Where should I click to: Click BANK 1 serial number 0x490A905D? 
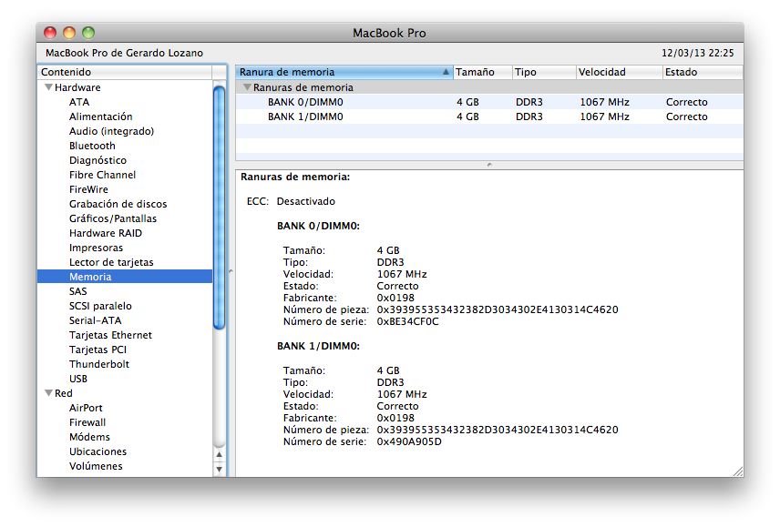click(409, 442)
